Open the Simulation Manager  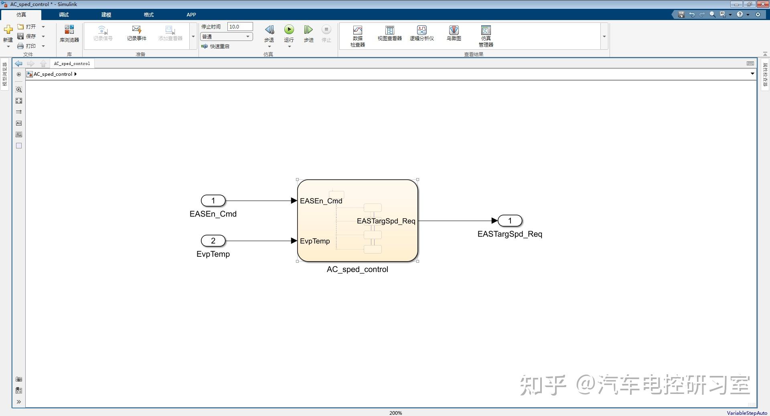[485, 35]
